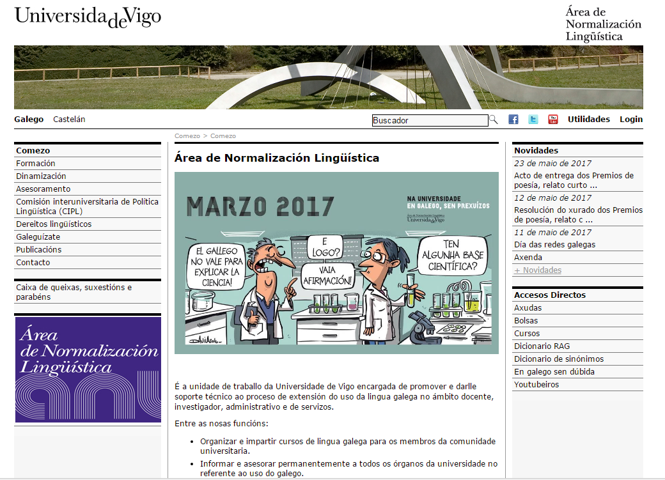Go to Dereitos lingüísticos section
665x480 pixels.
(x=54, y=224)
